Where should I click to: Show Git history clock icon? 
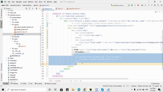click(155, 5)
